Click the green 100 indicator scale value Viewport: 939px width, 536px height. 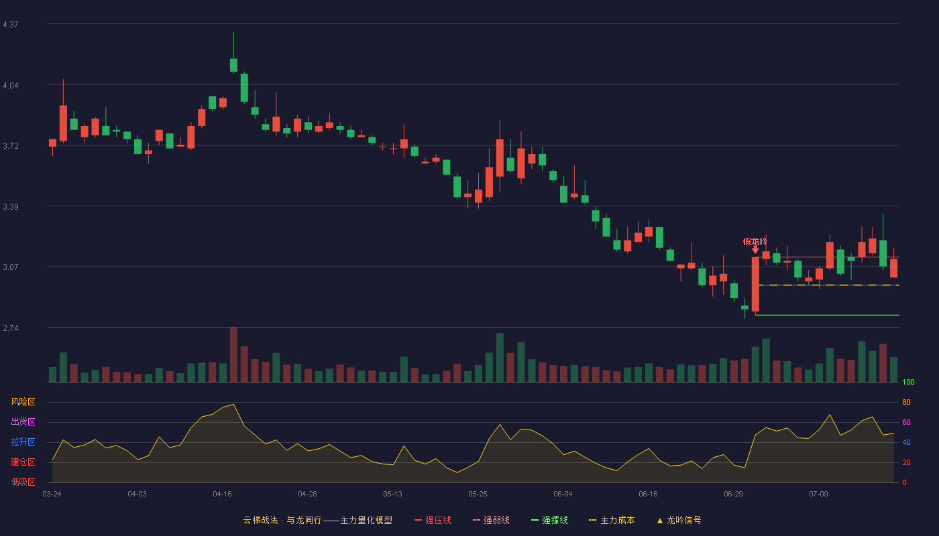point(908,383)
